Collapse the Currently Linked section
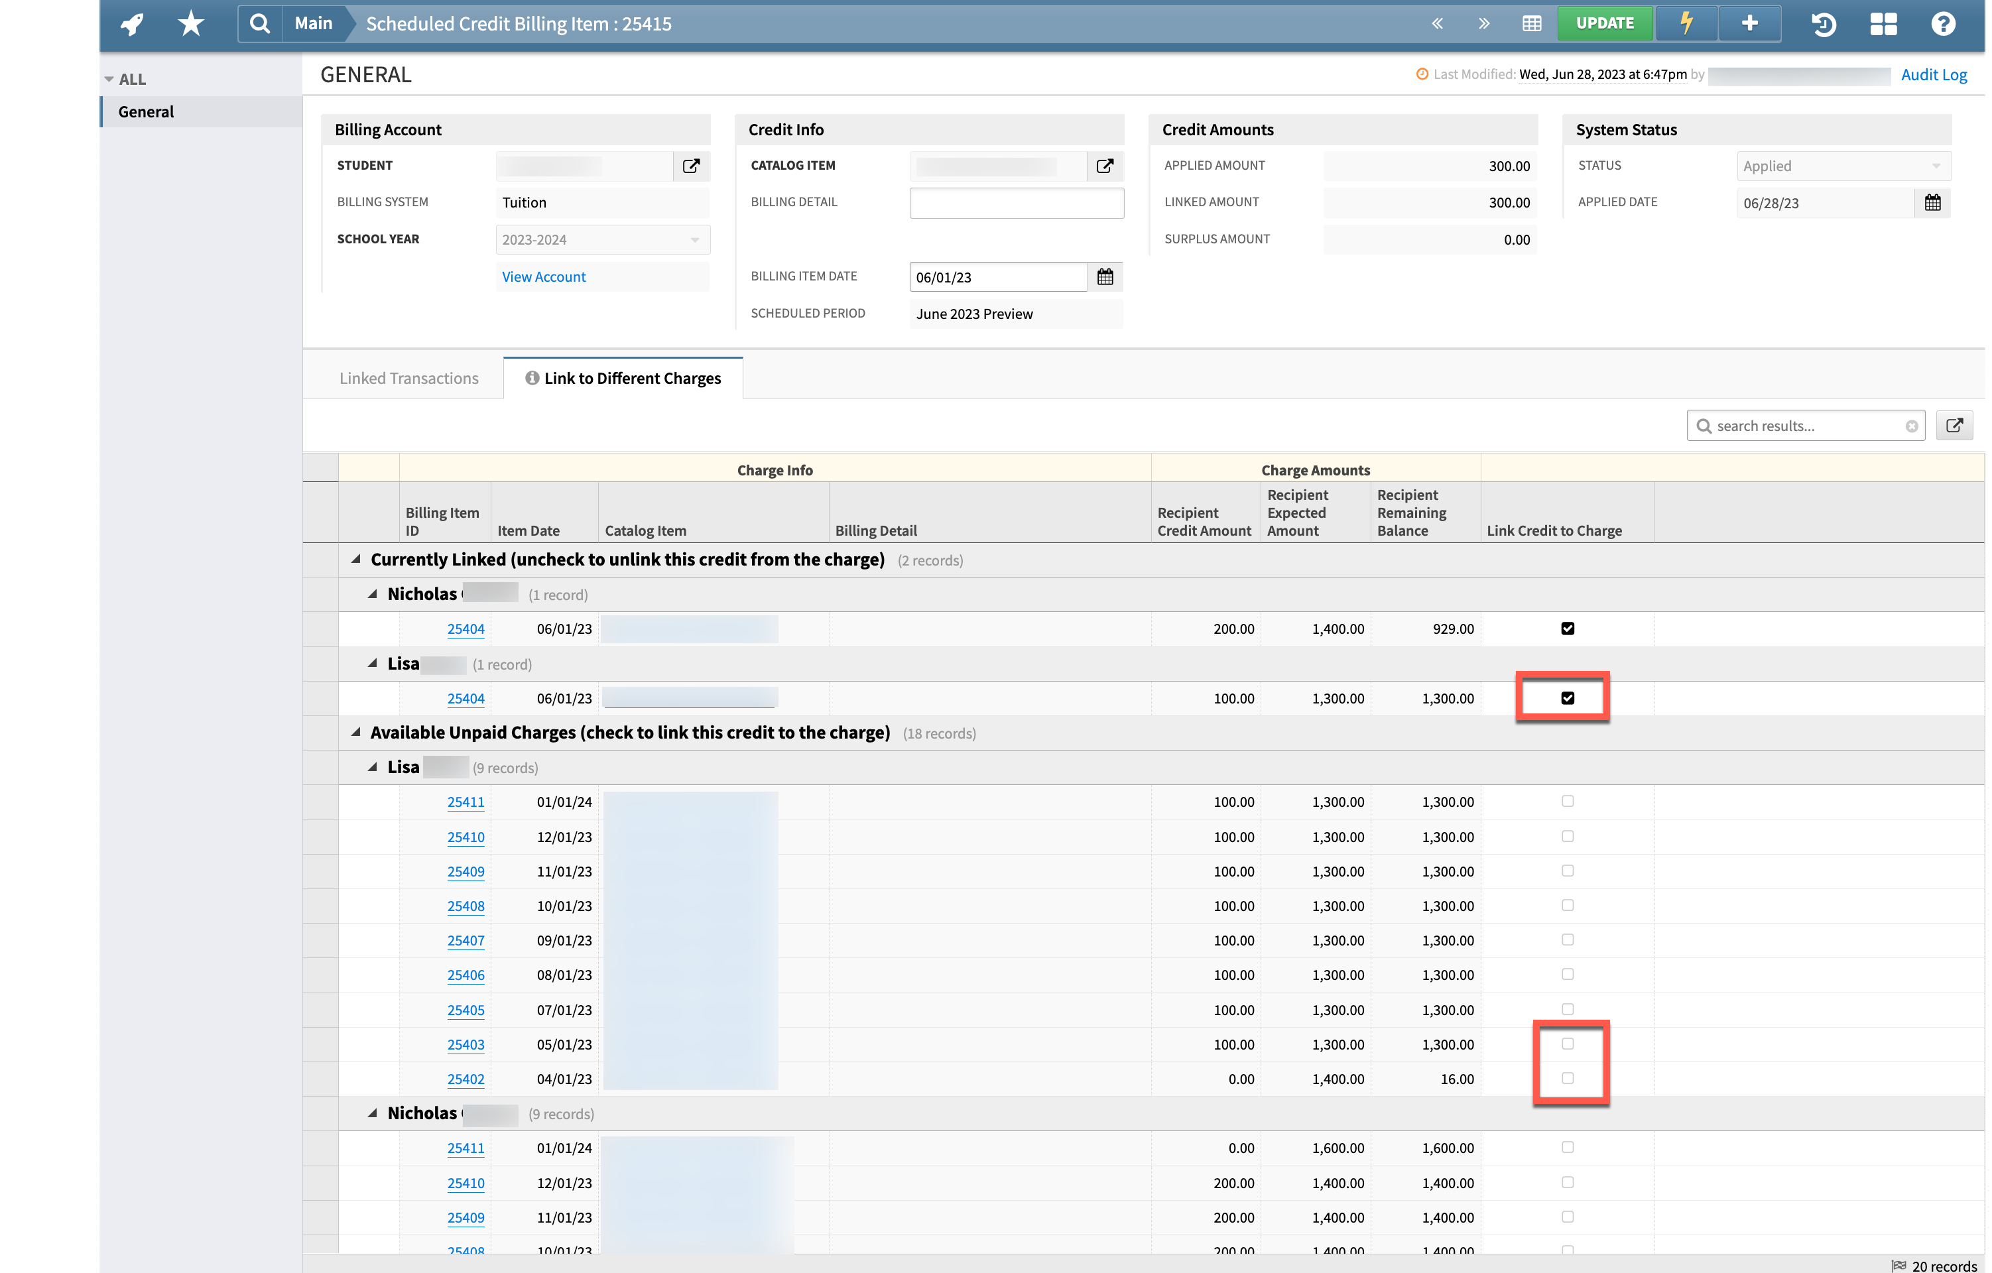Image resolution: width=1992 pixels, height=1273 pixels. point(355,559)
